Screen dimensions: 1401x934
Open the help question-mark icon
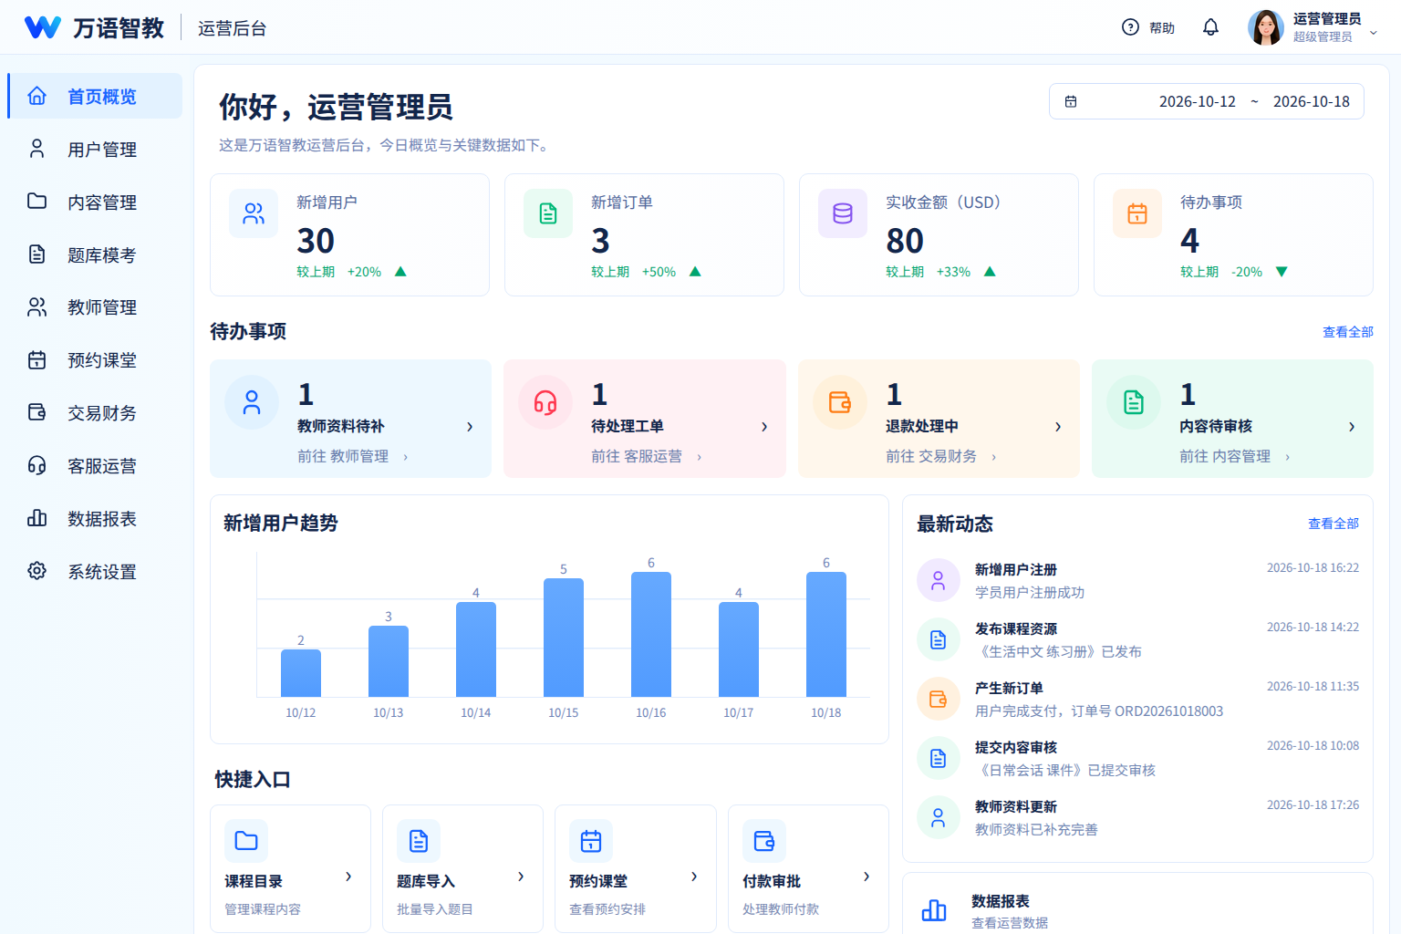[1130, 27]
